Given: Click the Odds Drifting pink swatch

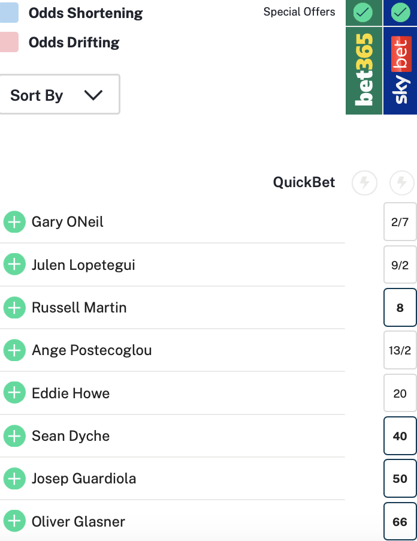Looking at the screenshot, I should tap(9, 42).
